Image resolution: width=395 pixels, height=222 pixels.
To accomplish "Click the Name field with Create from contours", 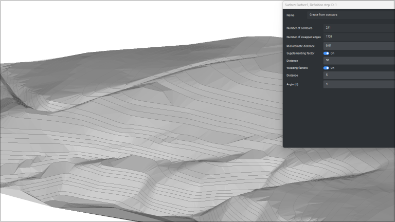I will (351, 15).
